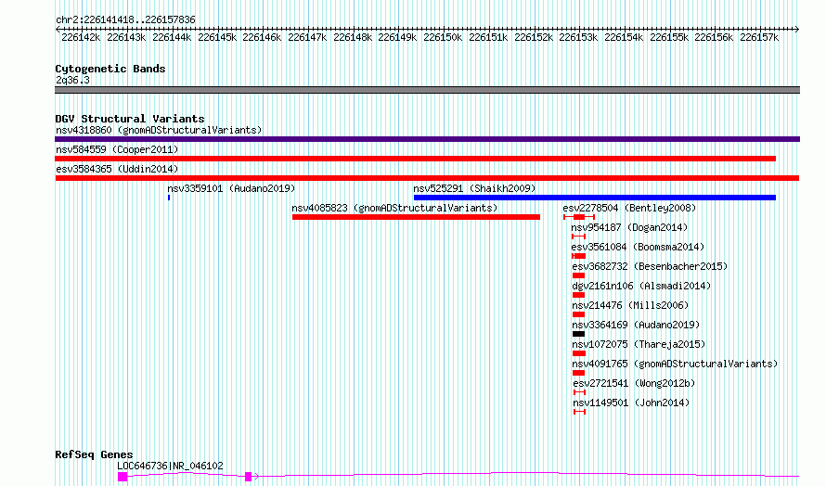This screenshot has width=826, height=486.
Task: Open the nsv4091765 gnomAD variant label
Action: click(x=675, y=364)
